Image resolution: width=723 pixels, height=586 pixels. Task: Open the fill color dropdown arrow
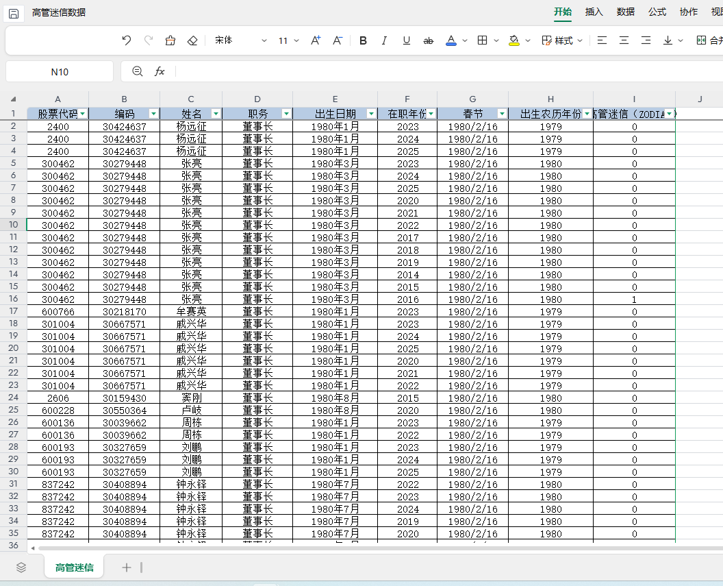point(528,40)
